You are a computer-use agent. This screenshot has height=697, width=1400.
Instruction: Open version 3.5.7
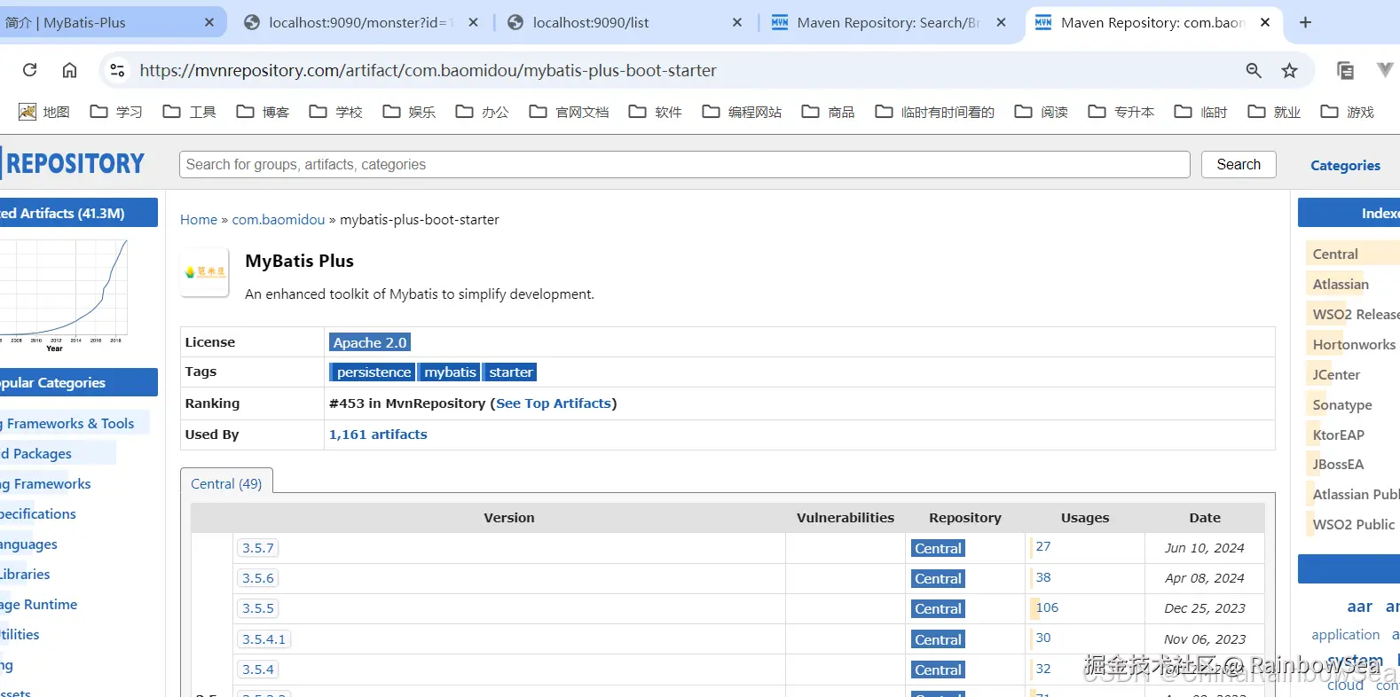tap(258, 548)
